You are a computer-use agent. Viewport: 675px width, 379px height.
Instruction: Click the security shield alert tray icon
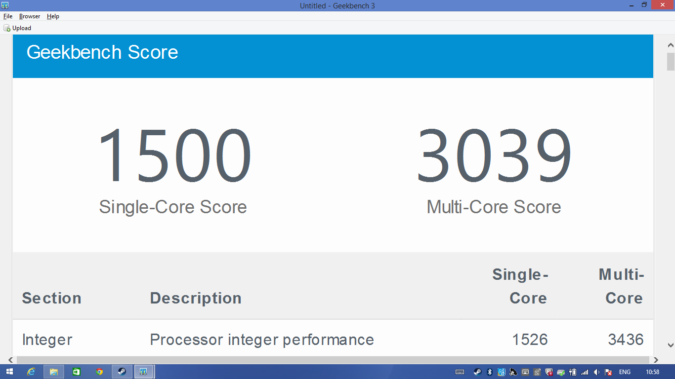(x=548, y=372)
